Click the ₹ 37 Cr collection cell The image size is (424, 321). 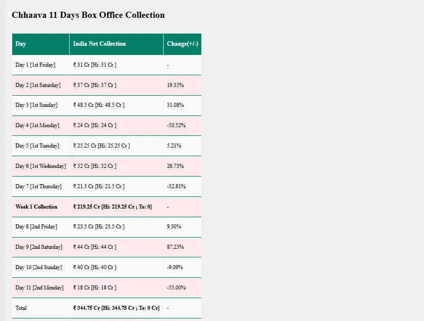[95, 85]
